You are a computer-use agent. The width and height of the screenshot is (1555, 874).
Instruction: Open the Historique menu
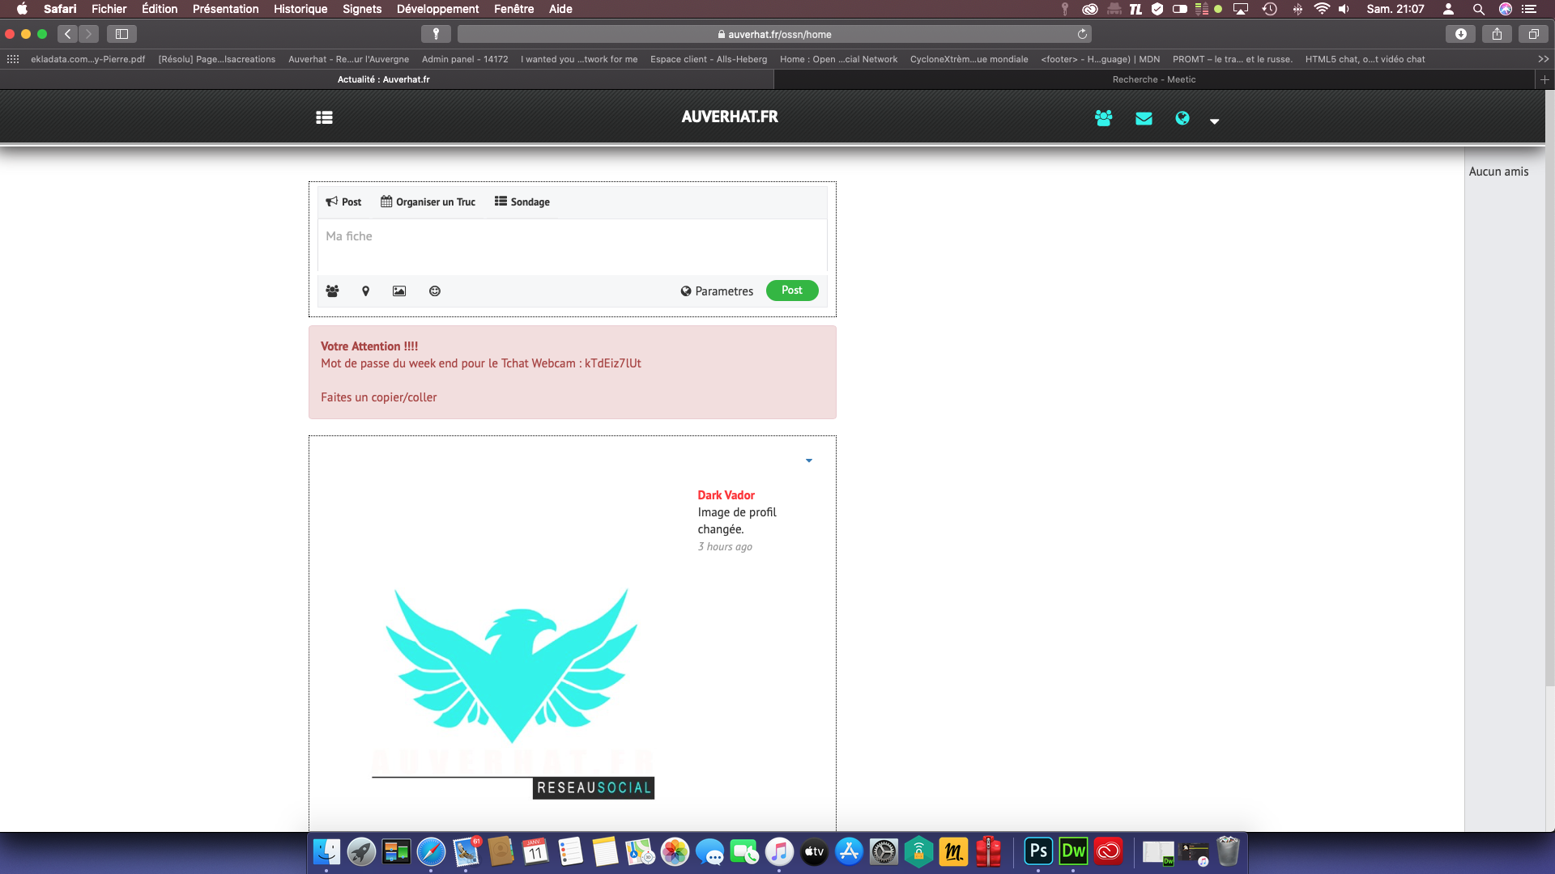300,9
